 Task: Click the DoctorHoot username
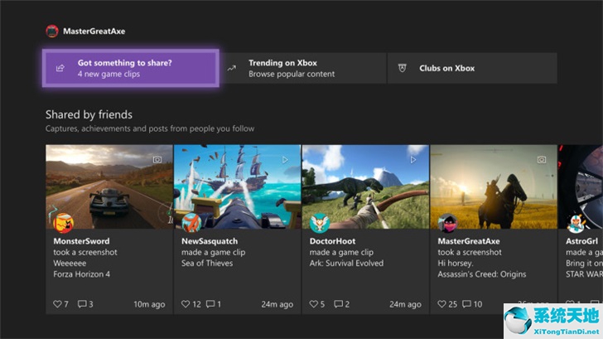(x=333, y=241)
